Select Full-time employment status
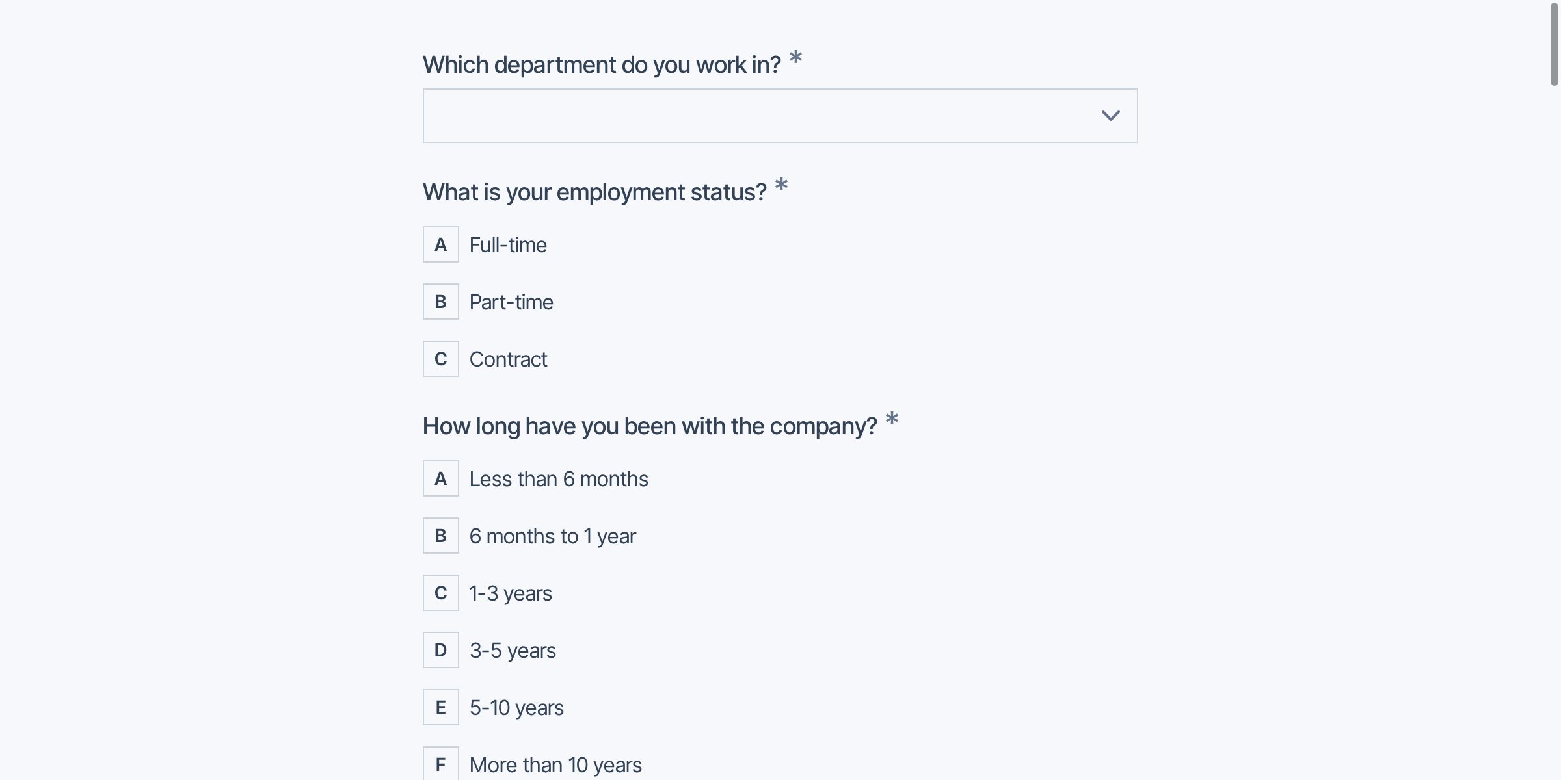The width and height of the screenshot is (1561, 780). pos(507,245)
